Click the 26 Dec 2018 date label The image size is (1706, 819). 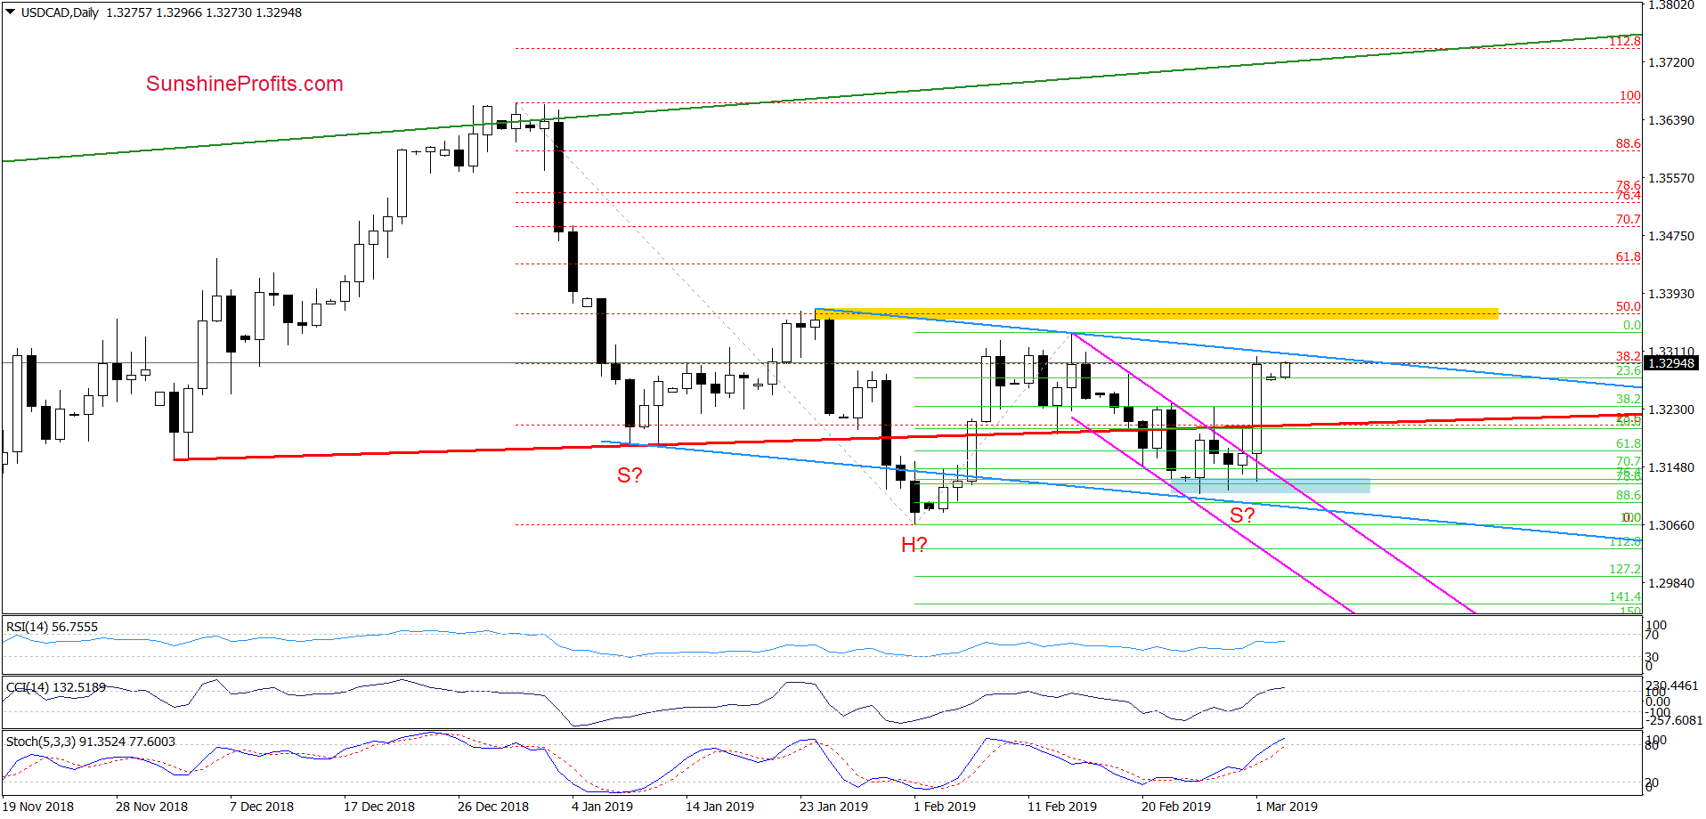tap(493, 807)
